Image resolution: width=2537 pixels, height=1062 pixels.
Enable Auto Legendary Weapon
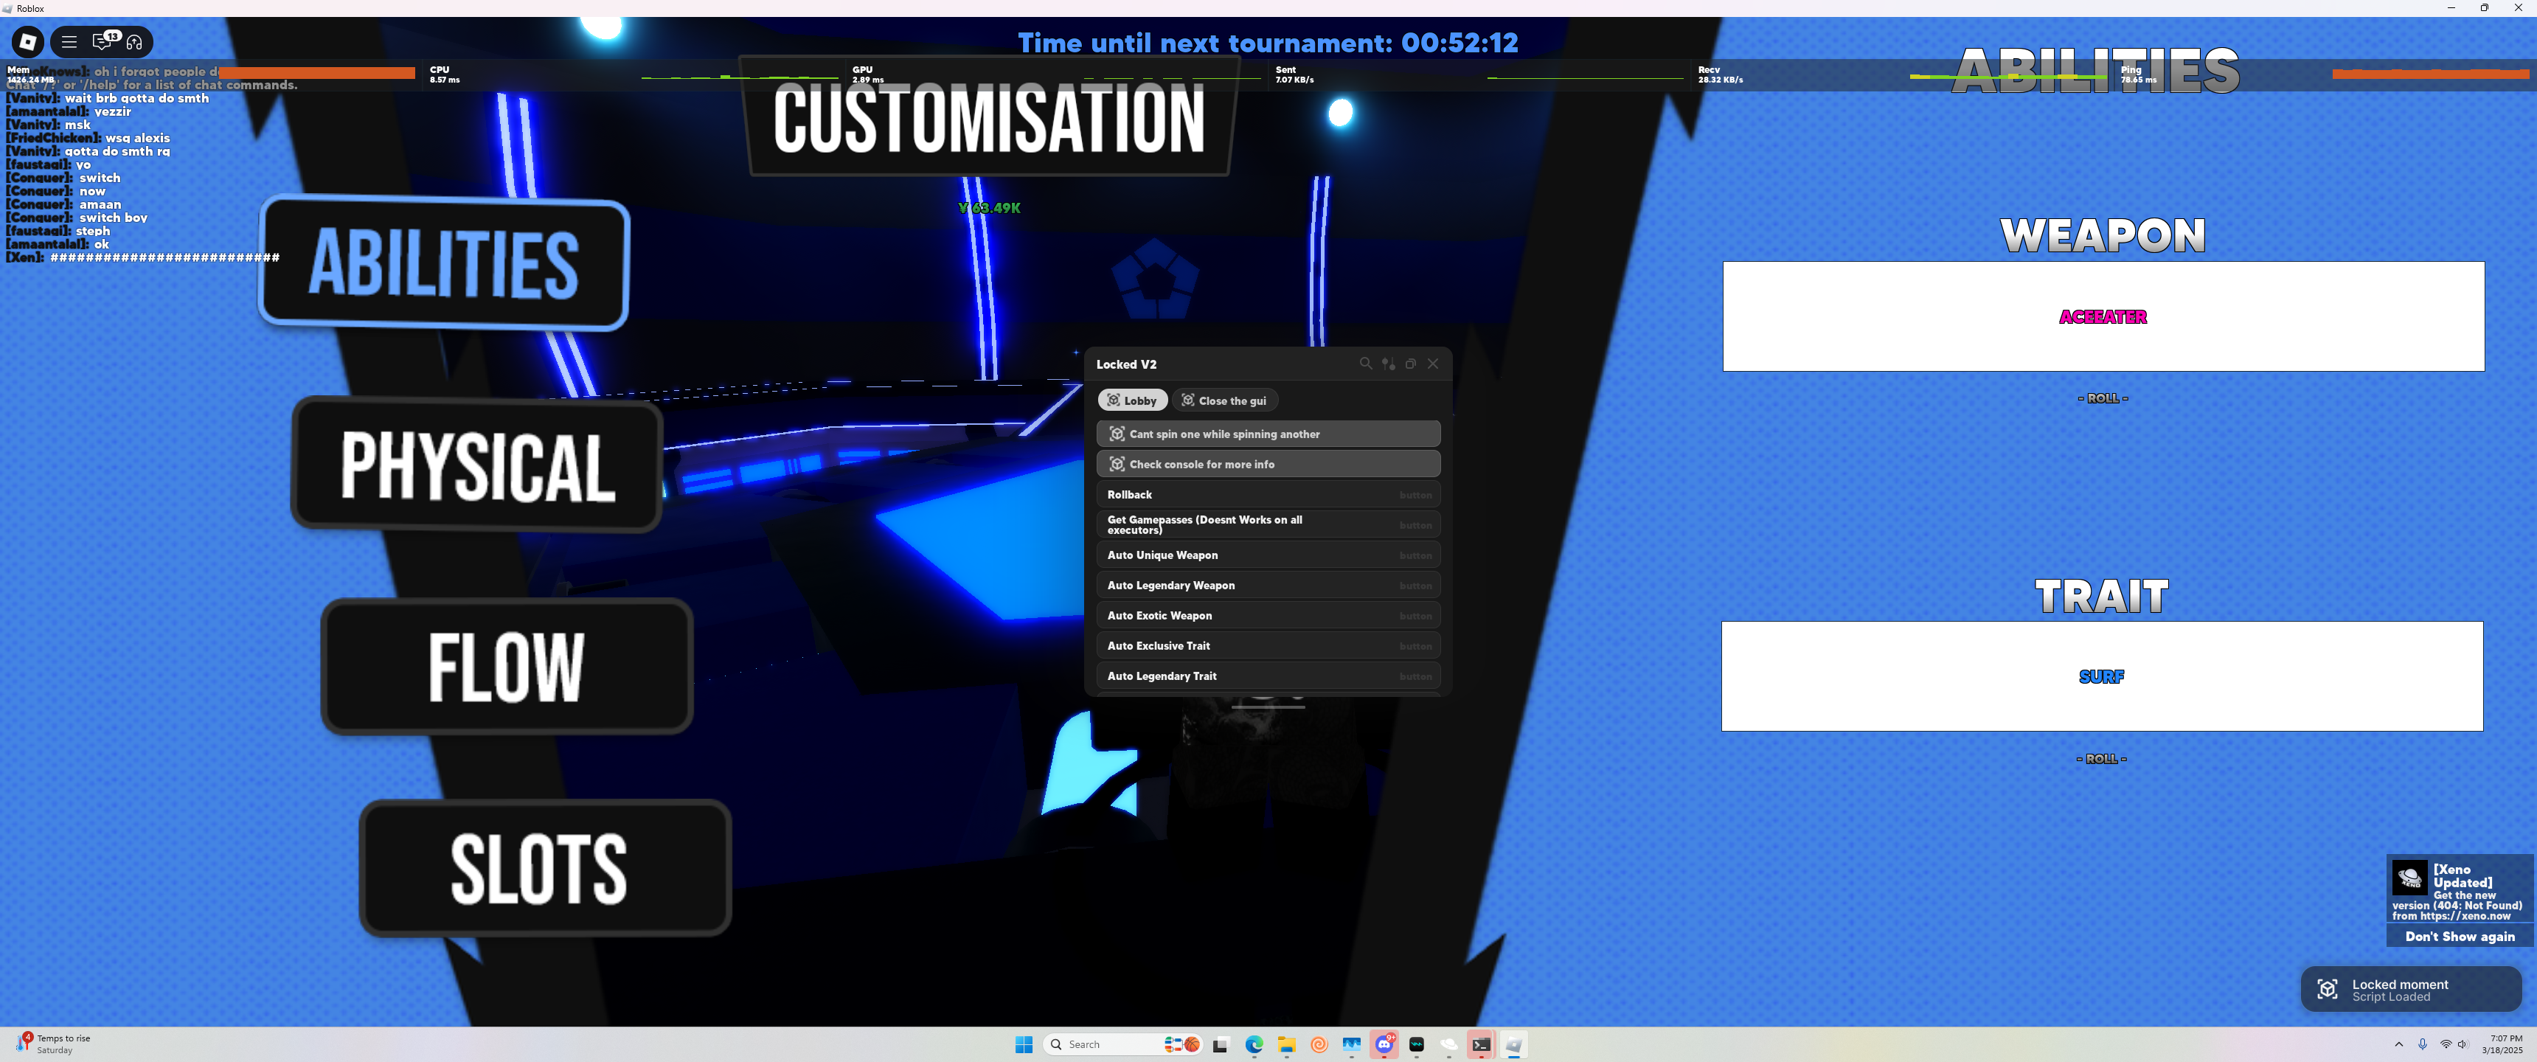(x=1268, y=585)
